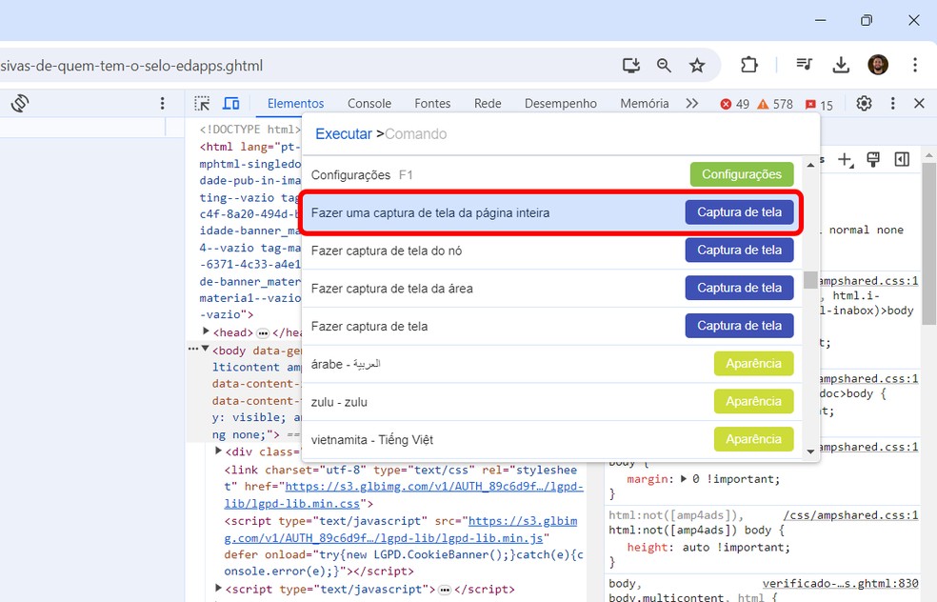937x602 pixels.
Task: Open the 15 issues indicator
Action: click(x=817, y=103)
